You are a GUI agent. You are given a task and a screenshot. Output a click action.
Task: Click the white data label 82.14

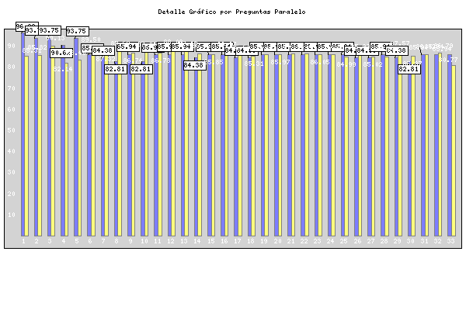pyautogui.click(x=63, y=70)
